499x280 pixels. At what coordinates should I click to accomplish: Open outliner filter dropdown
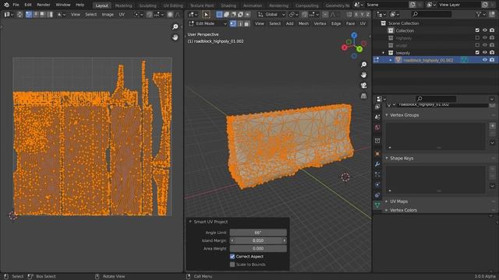click(x=480, y=14)
